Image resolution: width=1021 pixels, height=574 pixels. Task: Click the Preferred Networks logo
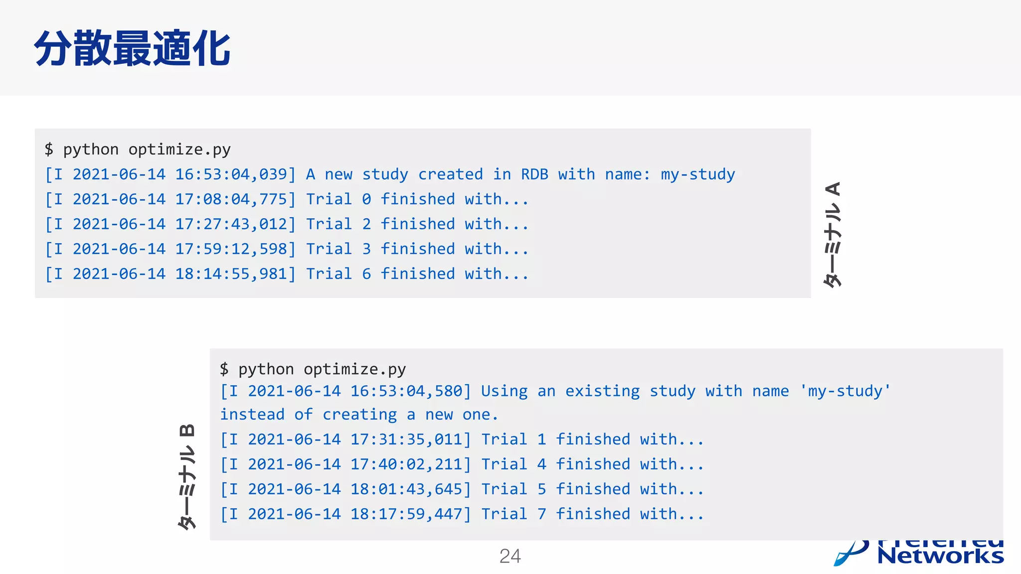tap(919, 553)
